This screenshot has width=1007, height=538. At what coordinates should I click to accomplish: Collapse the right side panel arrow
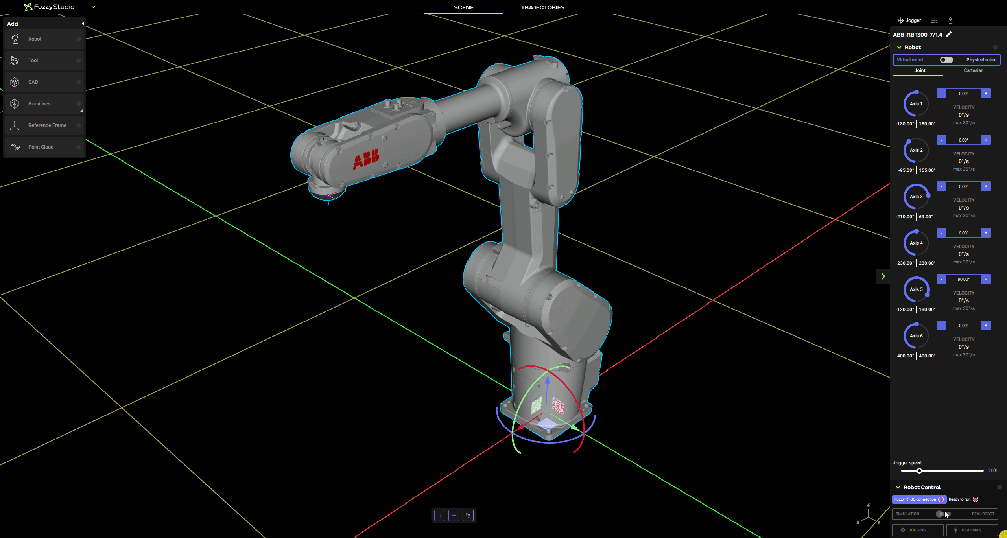[883, 276]
